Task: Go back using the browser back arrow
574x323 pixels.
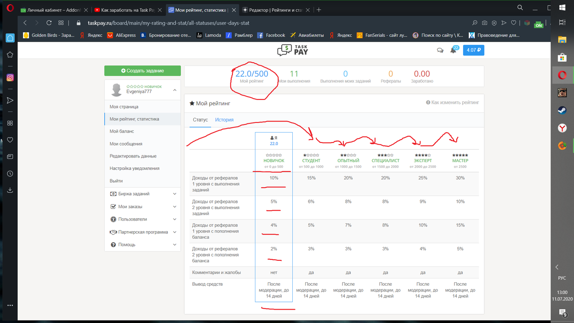Action: click(24, 22)
